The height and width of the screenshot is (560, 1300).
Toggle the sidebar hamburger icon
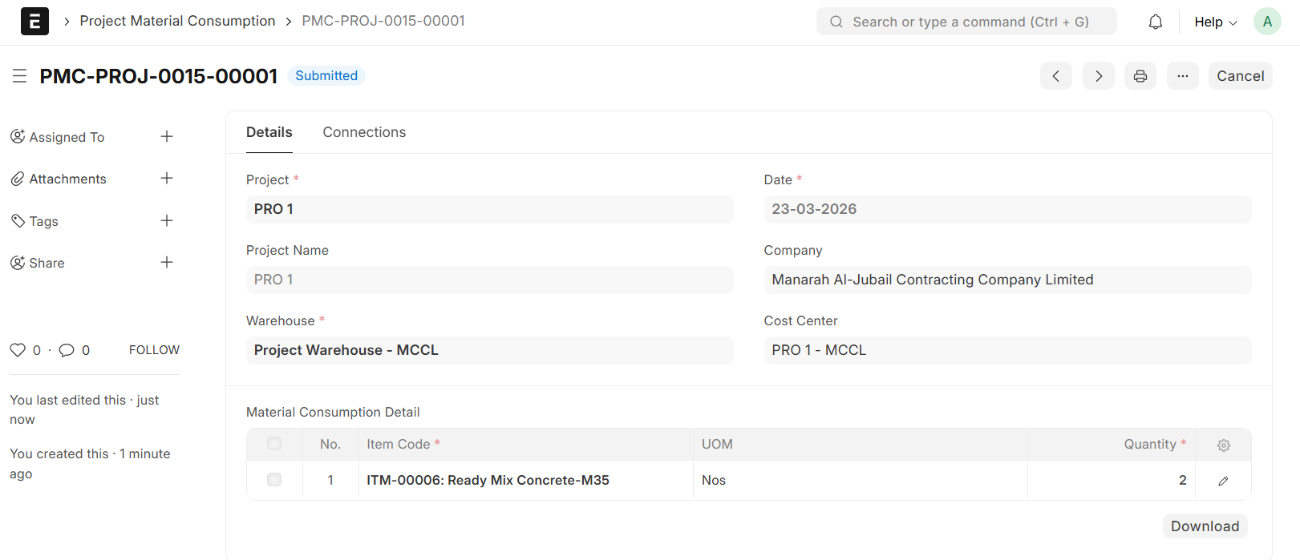tap(20, 76)
